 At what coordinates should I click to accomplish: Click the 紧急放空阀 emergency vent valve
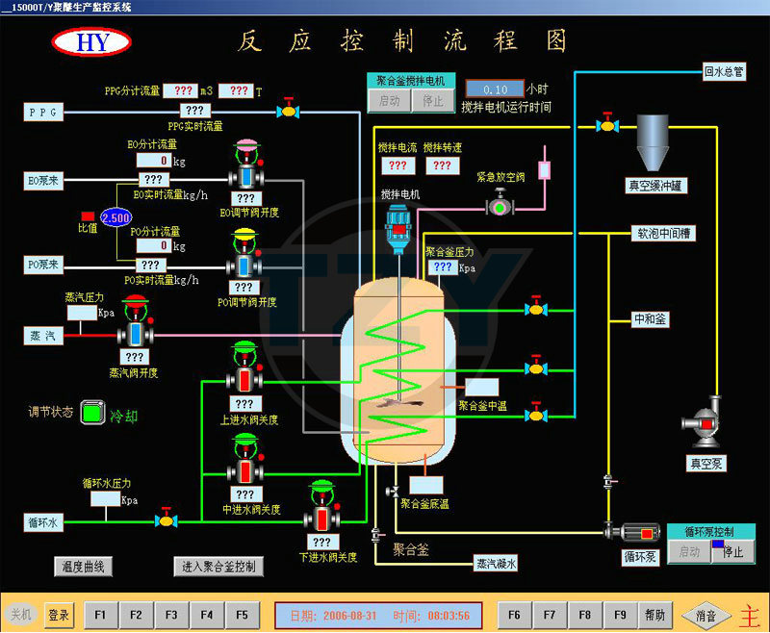coord(500,206)
